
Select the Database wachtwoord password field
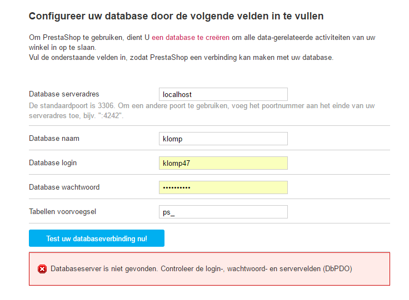[223, 187]
